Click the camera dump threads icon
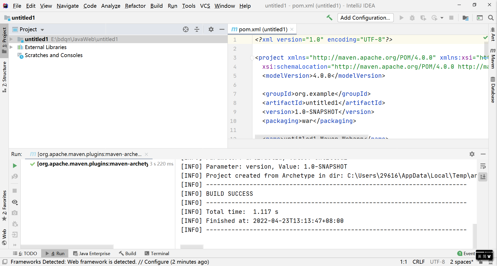Viewport: 497px width, 266px height. 15,213
